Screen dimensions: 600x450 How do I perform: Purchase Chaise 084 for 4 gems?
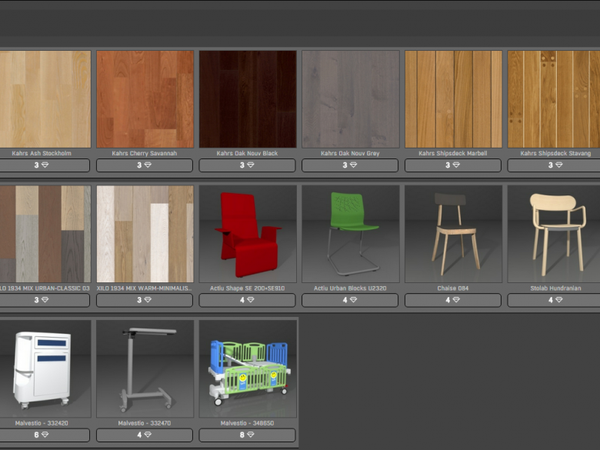click(x=453, y=300)
